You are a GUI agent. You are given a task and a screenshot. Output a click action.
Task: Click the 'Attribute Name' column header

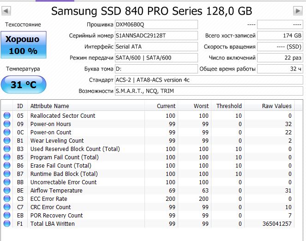(x=49, y=106)
